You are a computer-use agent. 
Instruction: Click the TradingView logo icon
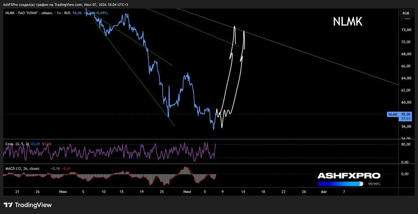tap(8, 205)
